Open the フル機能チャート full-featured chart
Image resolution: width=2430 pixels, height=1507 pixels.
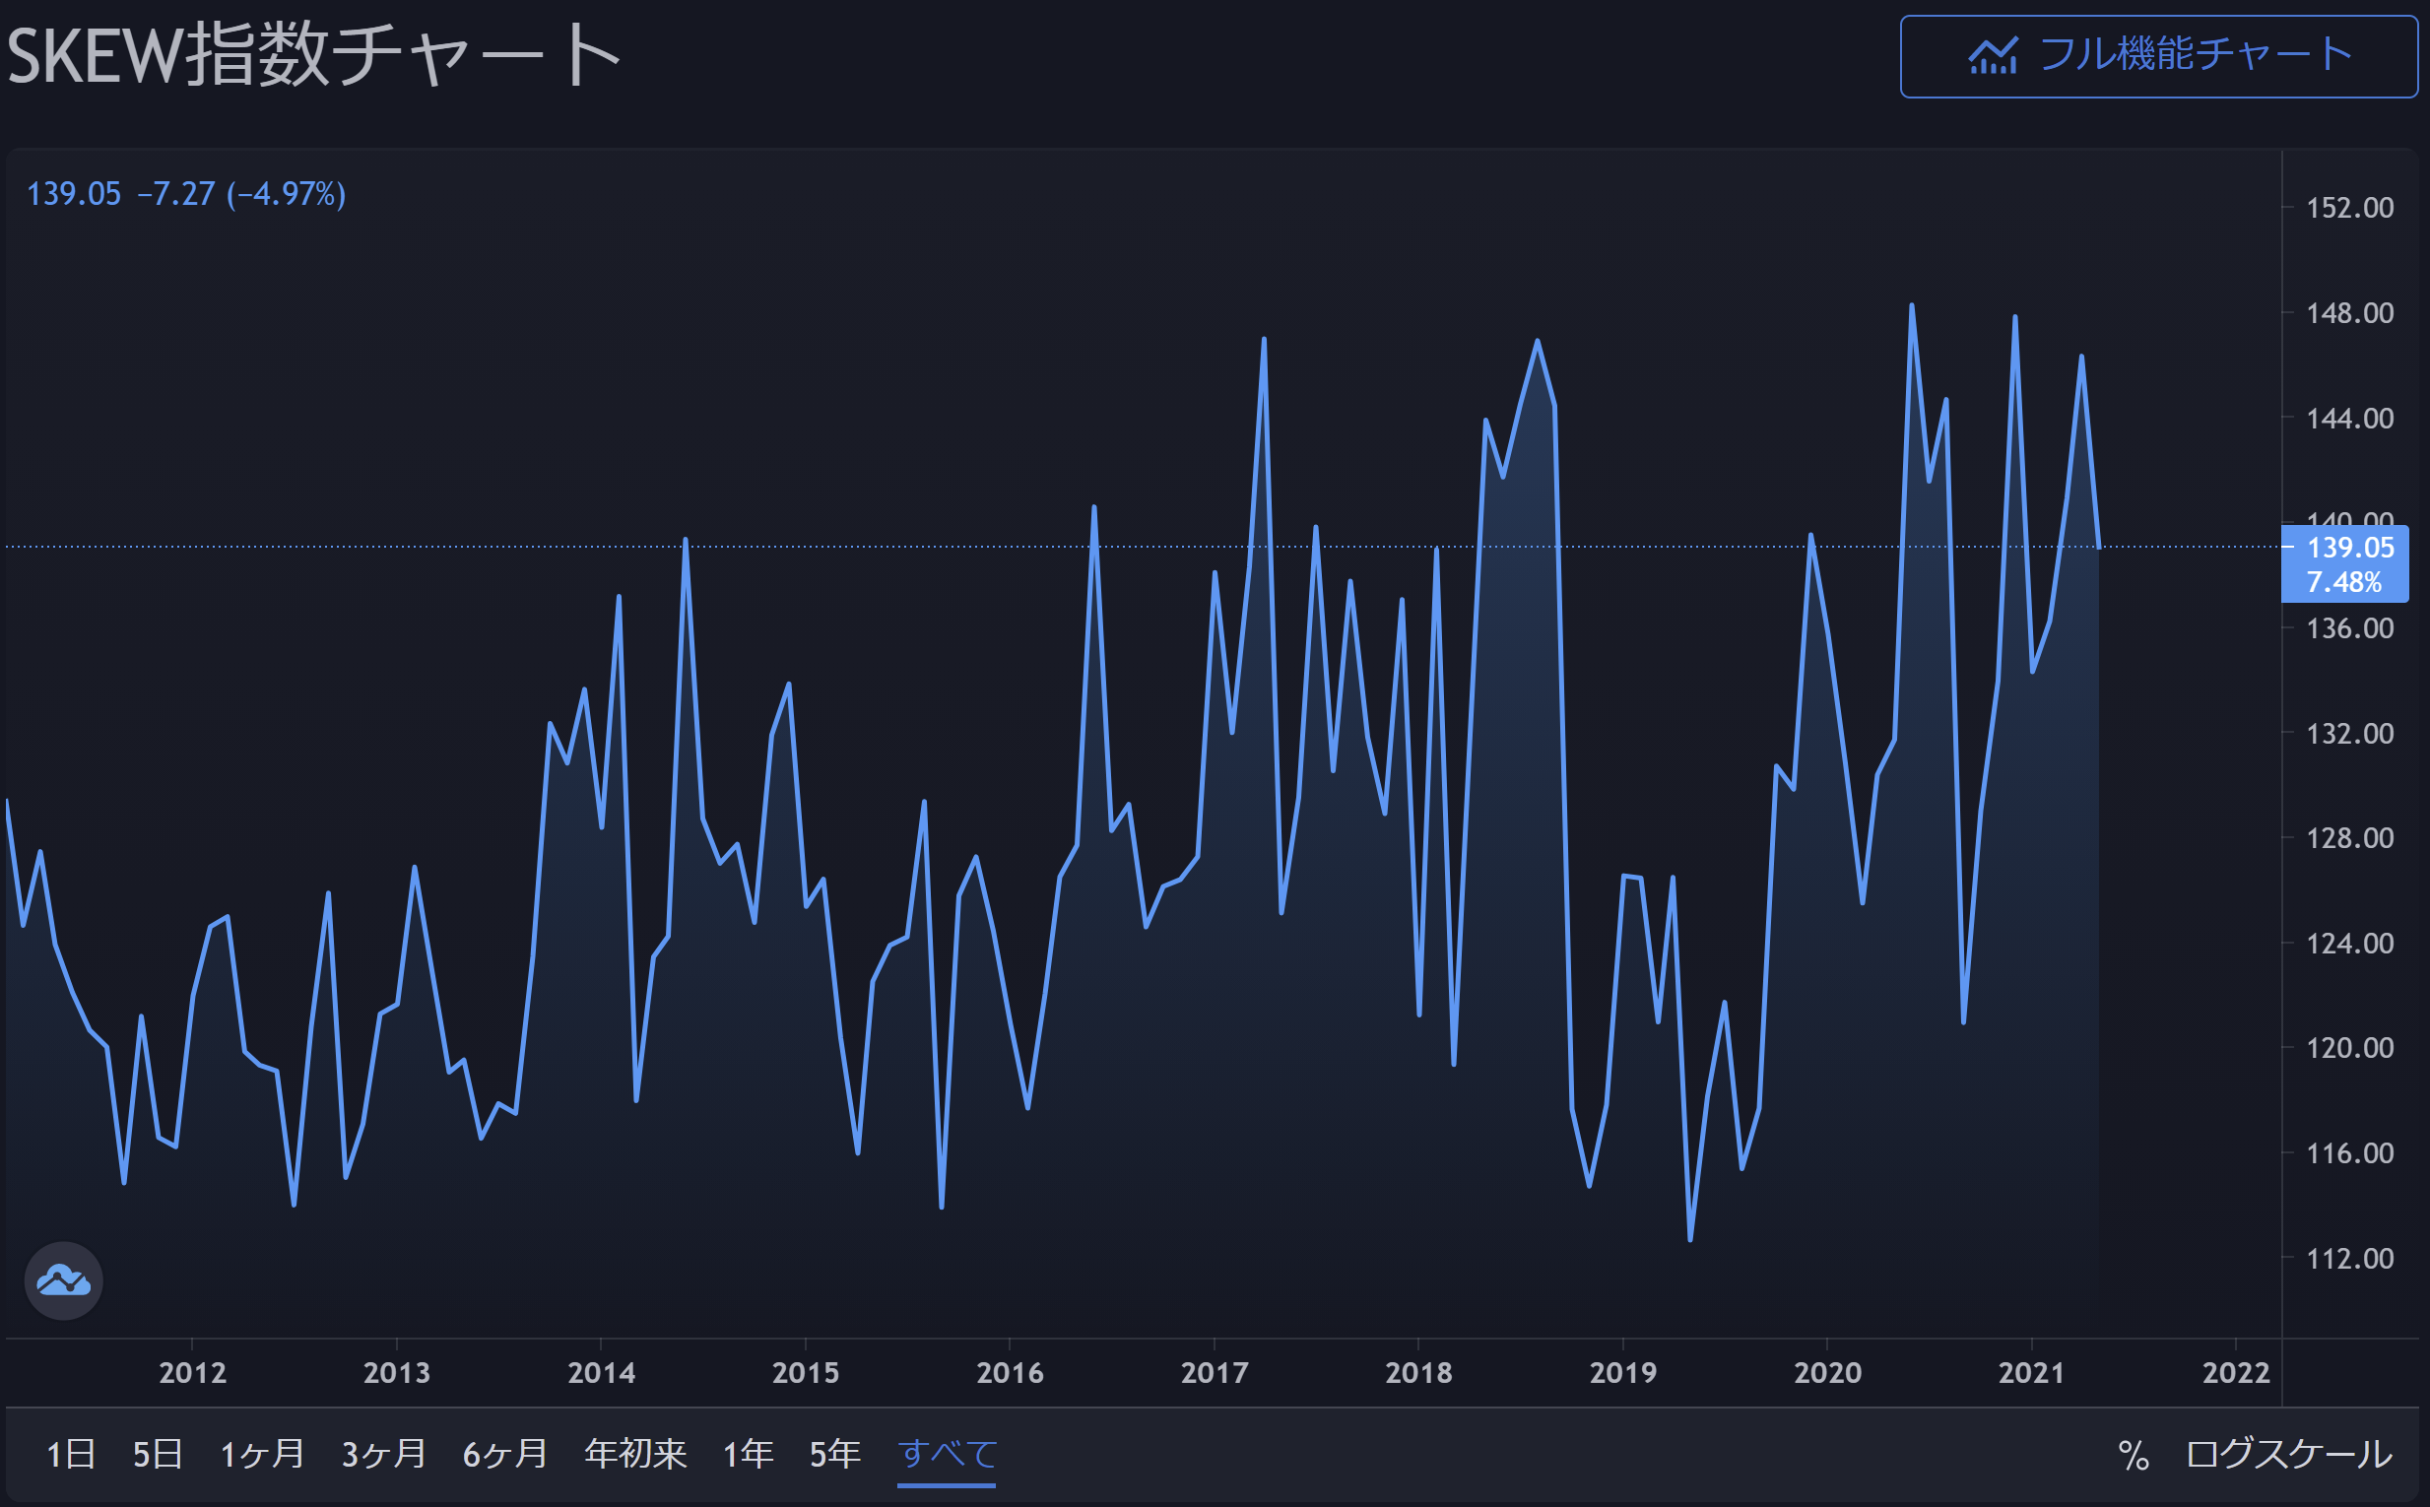[x=2158, y=57]
